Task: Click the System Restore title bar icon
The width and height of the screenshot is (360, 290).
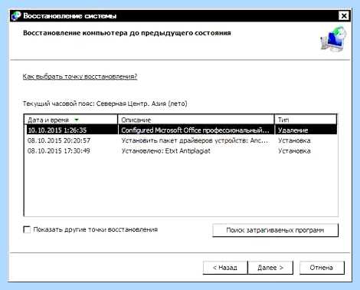Action: [16, 16]
